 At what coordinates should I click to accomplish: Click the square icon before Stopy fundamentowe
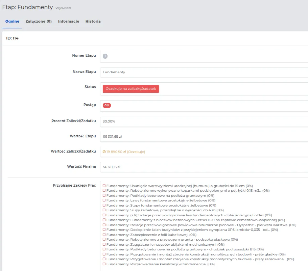pyautogui.click(x=104, y=205)
